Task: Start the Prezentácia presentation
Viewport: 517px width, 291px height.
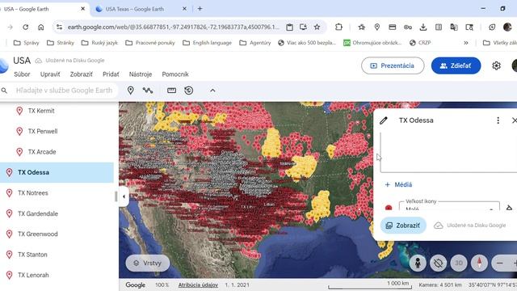Action: [x=393, y=65]
